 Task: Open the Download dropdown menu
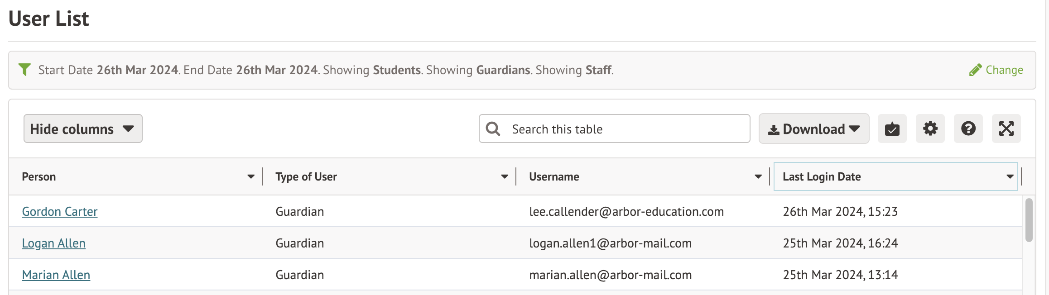point(813,129)
